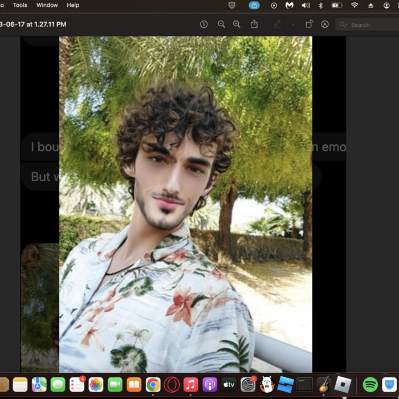
Task: Open the Window menu
Action: (47, 5)
